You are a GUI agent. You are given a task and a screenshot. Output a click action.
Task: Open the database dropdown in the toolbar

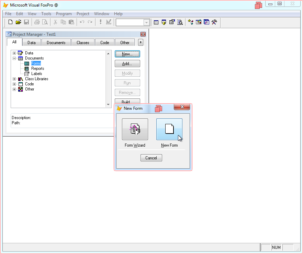[x=146, y=22]
